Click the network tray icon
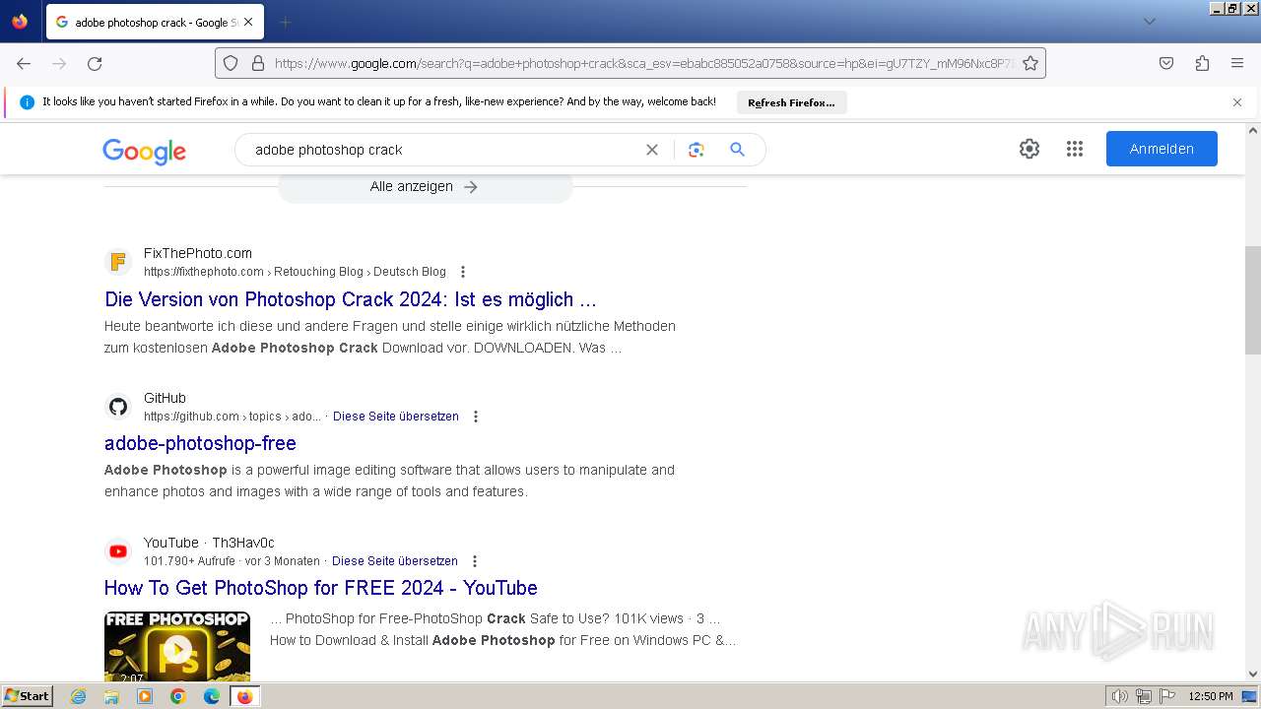 click(1144, 696)
